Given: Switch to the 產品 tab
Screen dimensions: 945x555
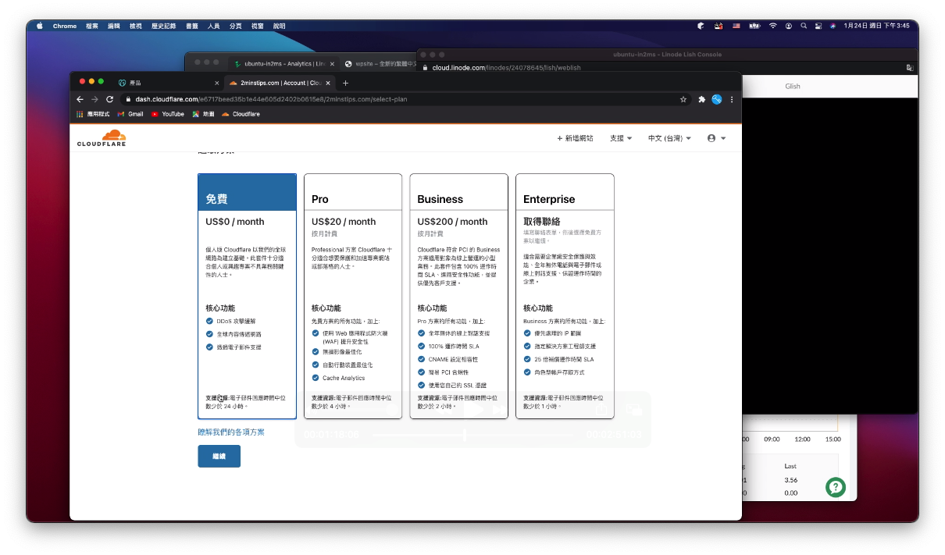Looking at the screenshot, I should pos(168,83).
